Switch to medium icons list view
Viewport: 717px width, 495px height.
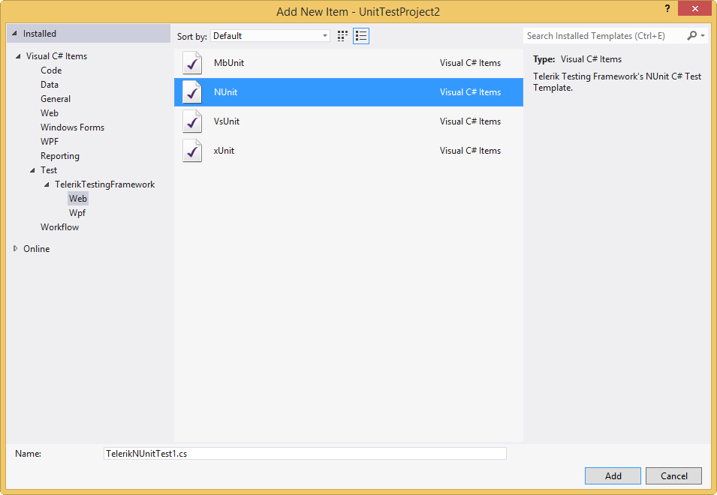click(361, 36)
